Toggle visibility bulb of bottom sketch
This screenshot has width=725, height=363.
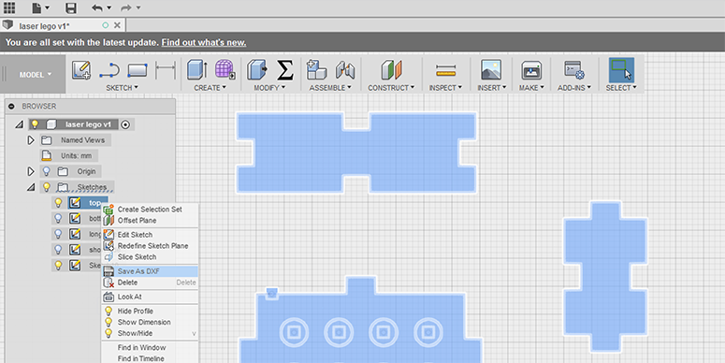tap(58, 218)
